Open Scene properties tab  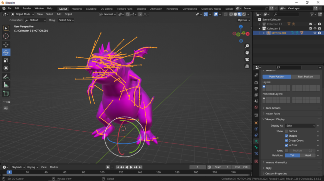click(x=256, y=101)
